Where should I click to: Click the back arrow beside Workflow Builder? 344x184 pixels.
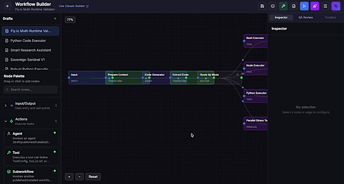point(8,6)
